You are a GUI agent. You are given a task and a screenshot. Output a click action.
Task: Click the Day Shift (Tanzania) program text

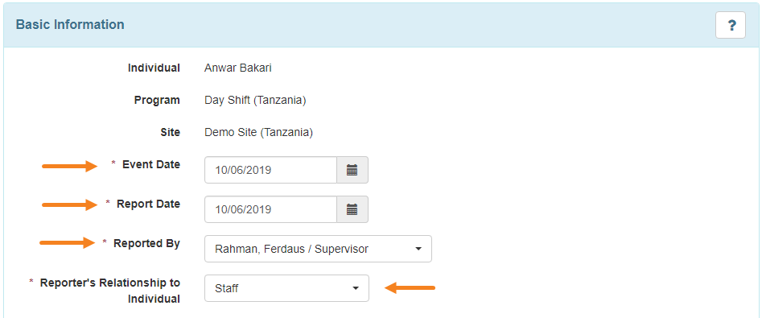coord(255,101)
